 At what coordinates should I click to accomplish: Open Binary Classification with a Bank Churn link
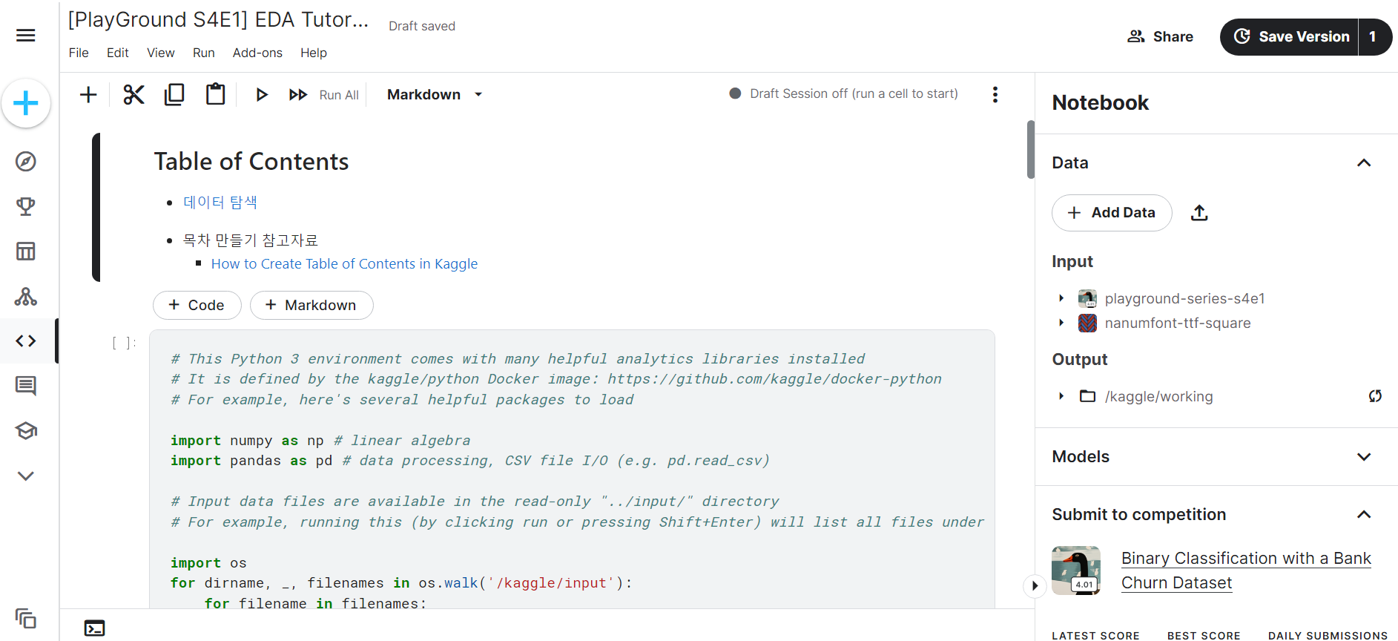pos(1246,571)
